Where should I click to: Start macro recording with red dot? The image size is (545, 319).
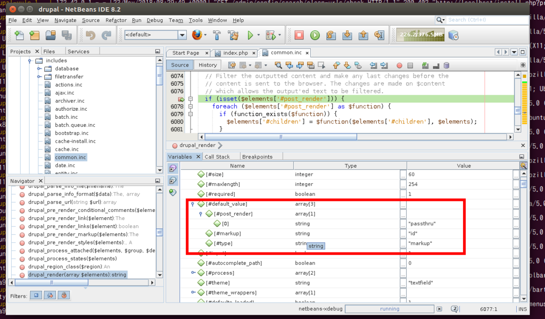coord(399,66)
